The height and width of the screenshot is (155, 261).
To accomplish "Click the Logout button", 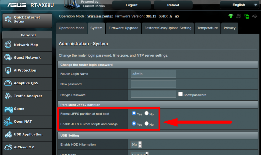I will 131,5.
